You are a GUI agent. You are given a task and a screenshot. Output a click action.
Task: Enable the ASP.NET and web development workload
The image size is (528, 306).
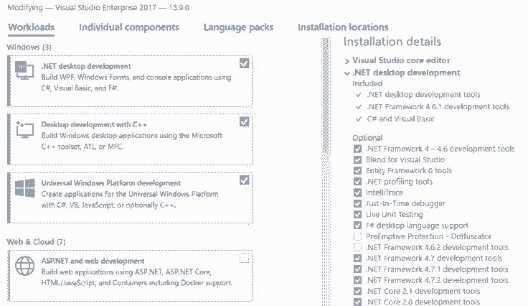245,258
